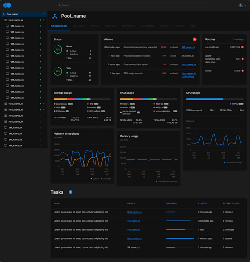
Task: Go to the Hosts tab
Action: point(179,26)
